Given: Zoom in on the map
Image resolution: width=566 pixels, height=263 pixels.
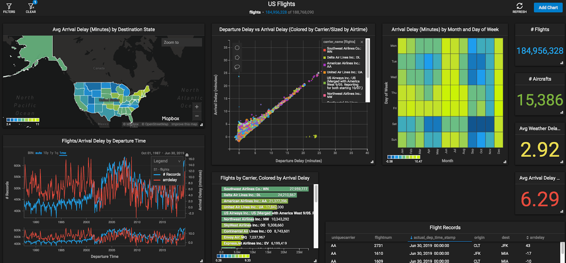Looking at the screenshot, I should (x=197, y=107).
